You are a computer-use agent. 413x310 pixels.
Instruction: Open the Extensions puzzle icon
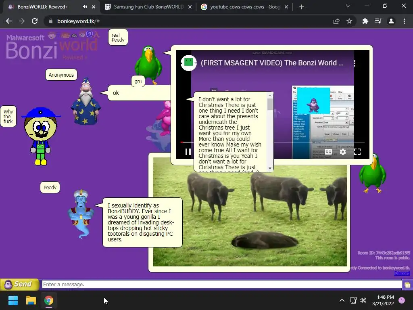click(x=365, y=21)
